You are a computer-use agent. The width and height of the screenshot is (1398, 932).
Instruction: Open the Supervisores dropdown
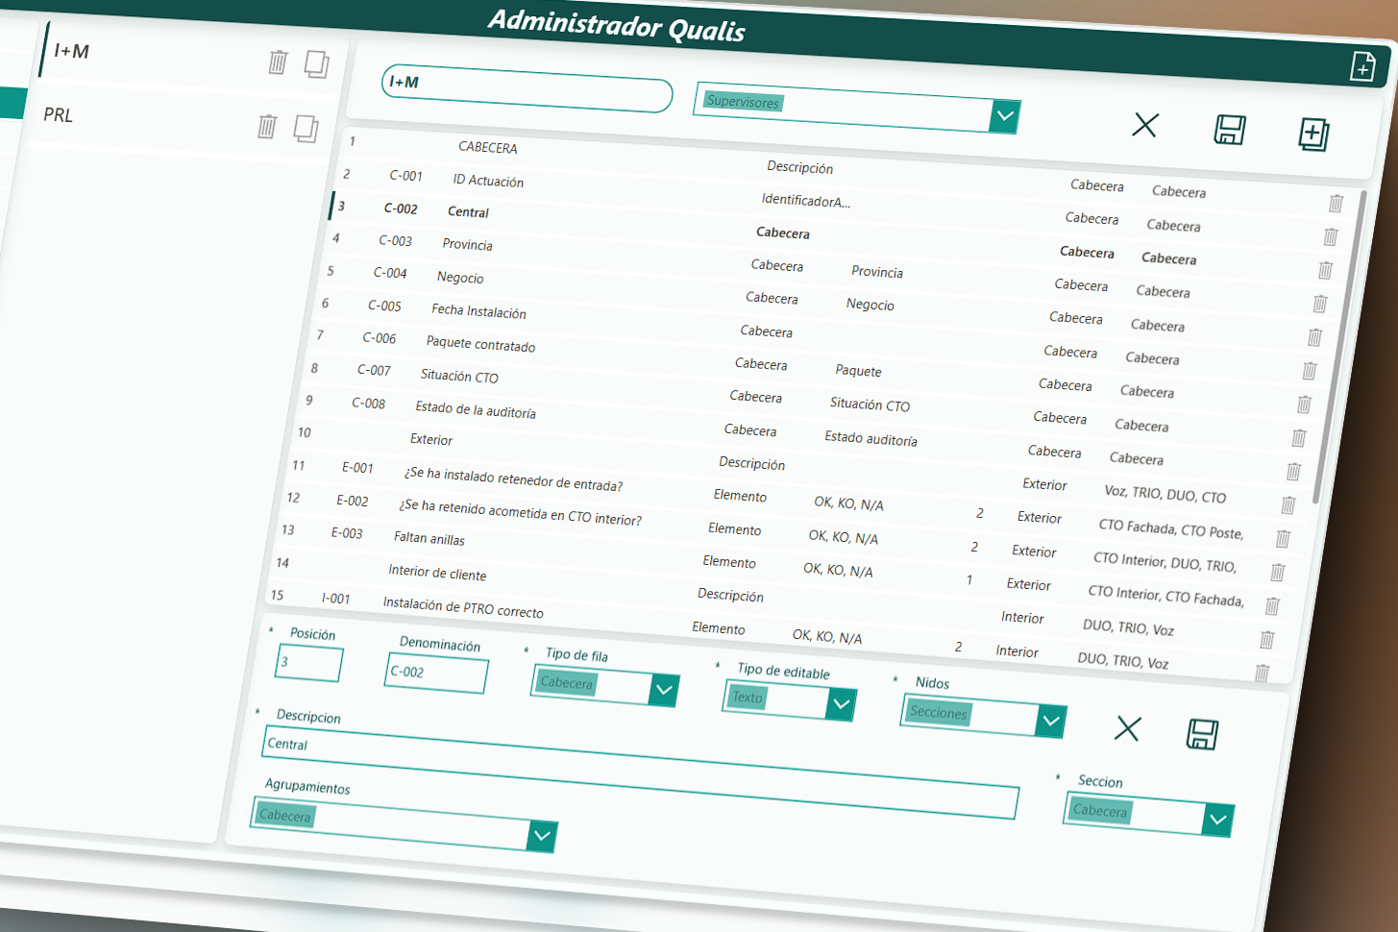[1004, 116]
